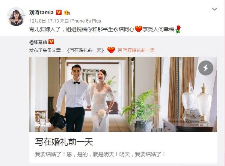Click the orange verified V badge beside 刘涛tamia
225x166 pixels.
tap(59, 12)
